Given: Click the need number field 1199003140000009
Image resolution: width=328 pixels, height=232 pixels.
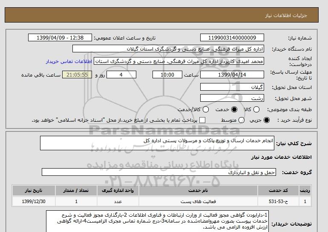Looking at the screenshot, I should point(232,38).
